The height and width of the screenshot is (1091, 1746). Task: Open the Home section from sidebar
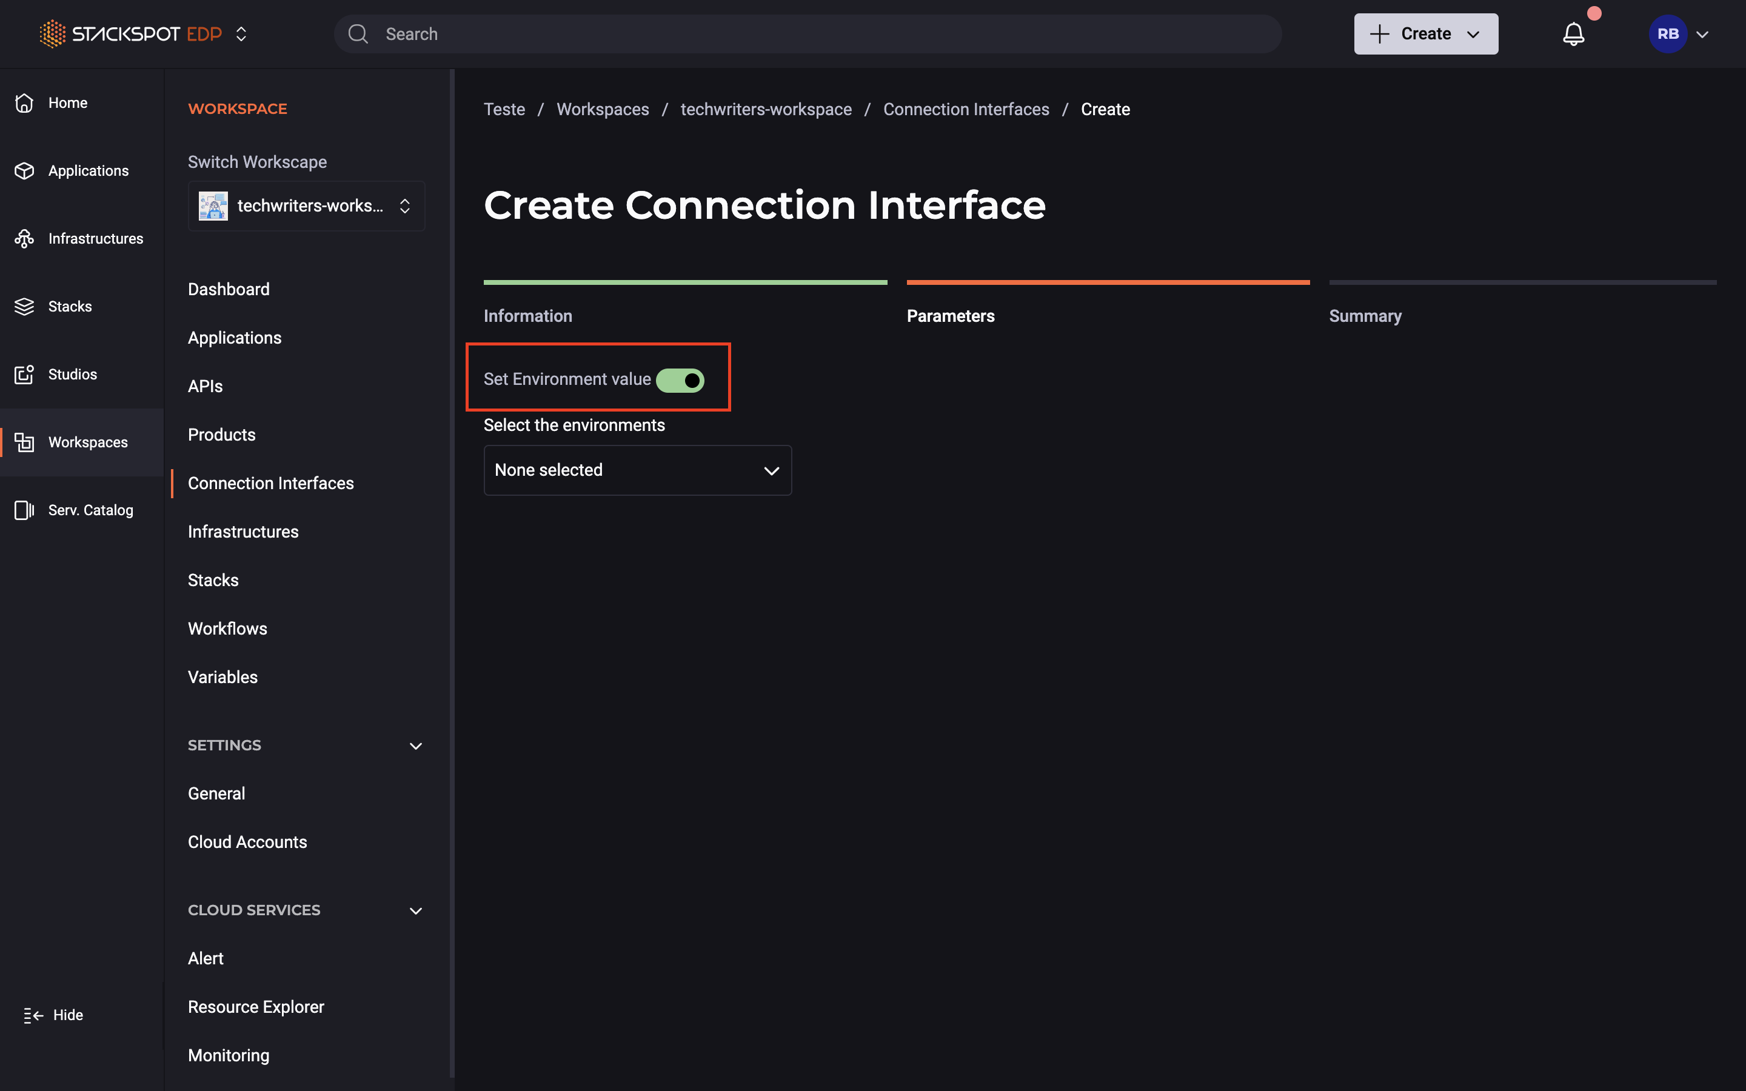click(x=67, y=102)
